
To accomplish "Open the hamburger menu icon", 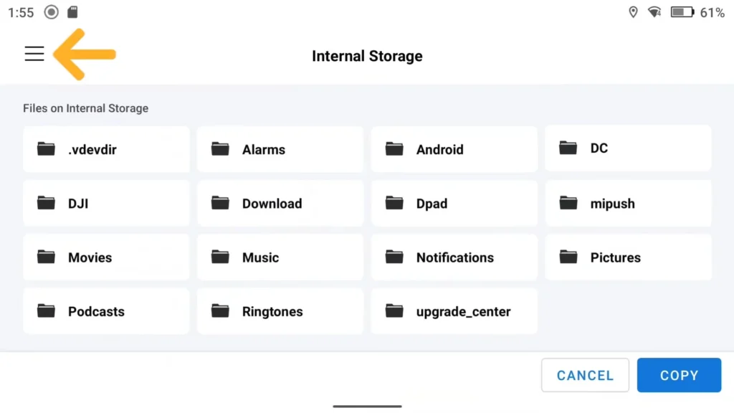I will point(34,54).
